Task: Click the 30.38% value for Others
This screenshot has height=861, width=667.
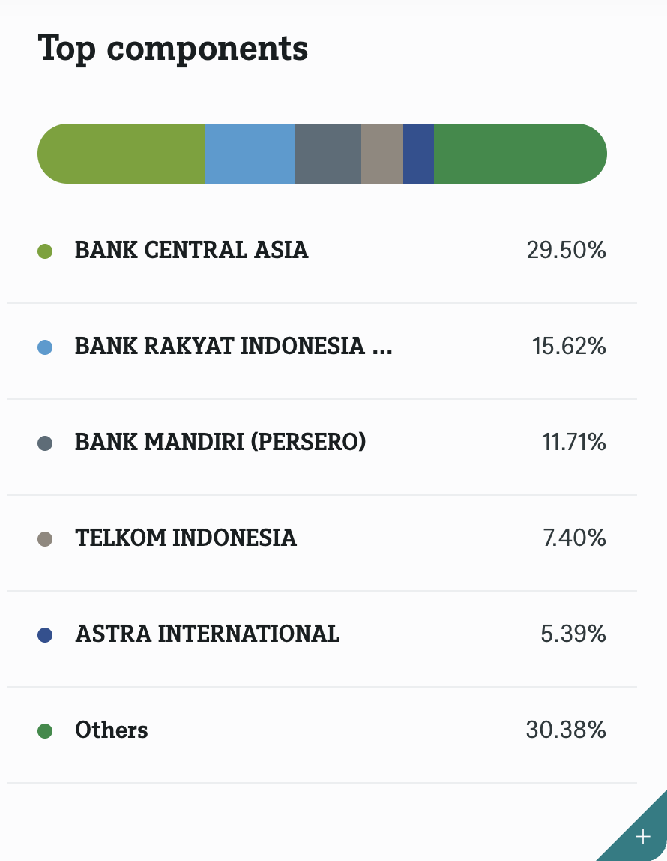Action: coord(566,730)
